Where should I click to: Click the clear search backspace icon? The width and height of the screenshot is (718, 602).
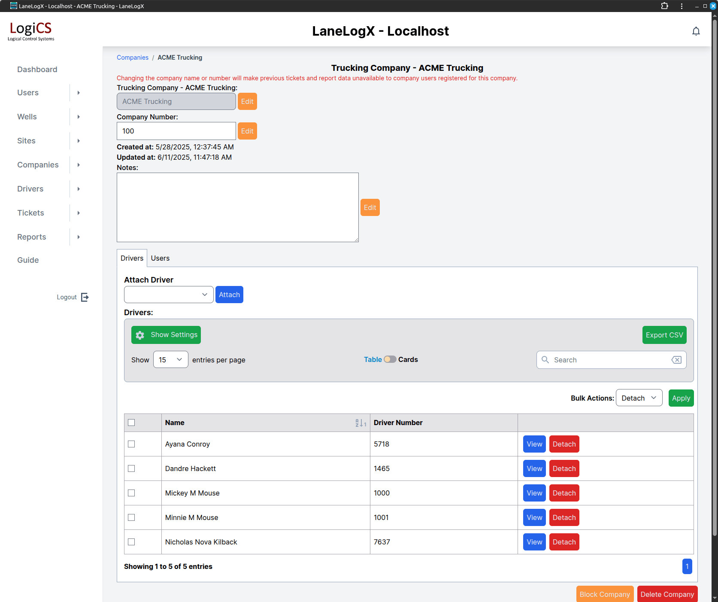tap(676, 360)
